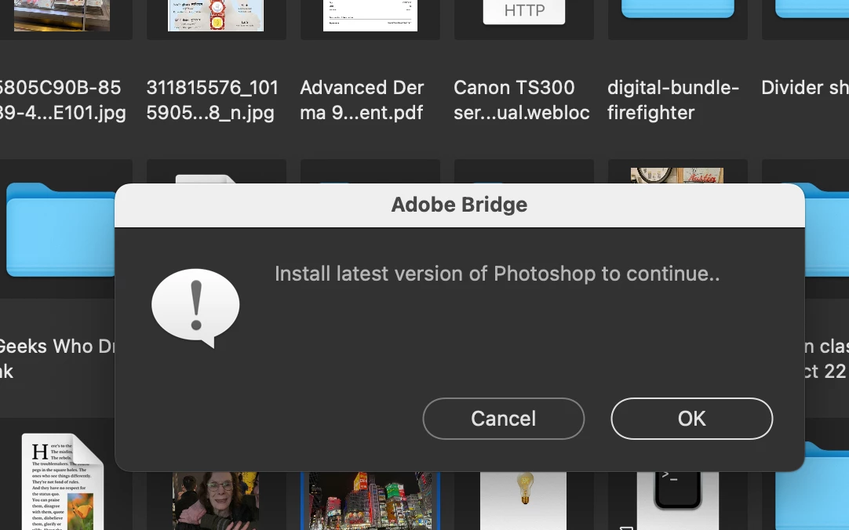Select 5805C90B jpg file name

pyautogui.click(x=62, y=100)
